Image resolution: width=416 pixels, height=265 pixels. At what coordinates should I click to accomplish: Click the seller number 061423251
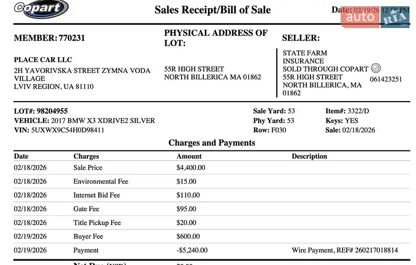(386, 79)
